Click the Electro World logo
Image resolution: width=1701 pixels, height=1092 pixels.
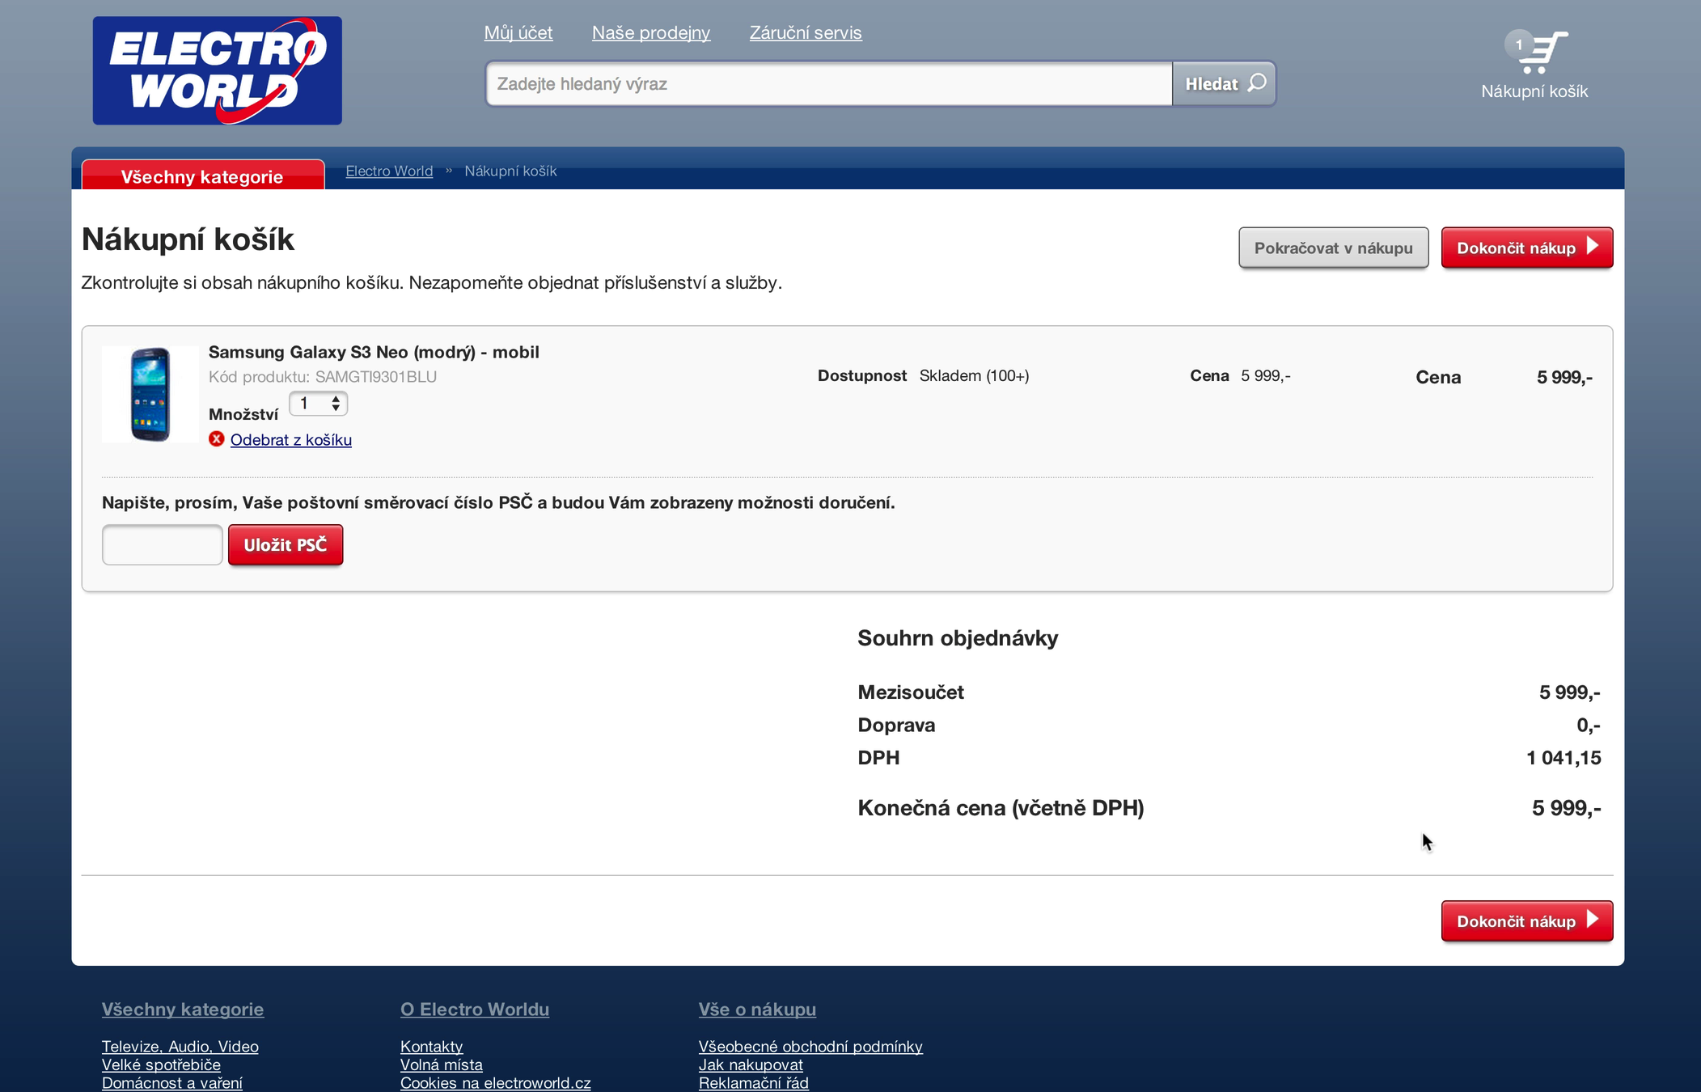tap(217, 70)
